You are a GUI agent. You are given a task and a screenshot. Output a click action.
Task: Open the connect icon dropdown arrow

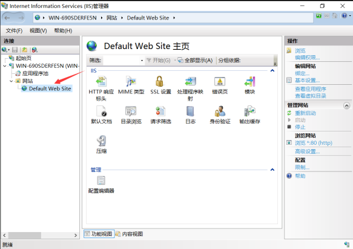point(9,50)
